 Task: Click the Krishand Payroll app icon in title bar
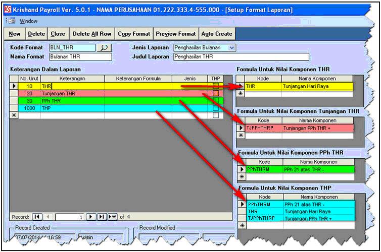pyautogui.click(x=8, y=10)
